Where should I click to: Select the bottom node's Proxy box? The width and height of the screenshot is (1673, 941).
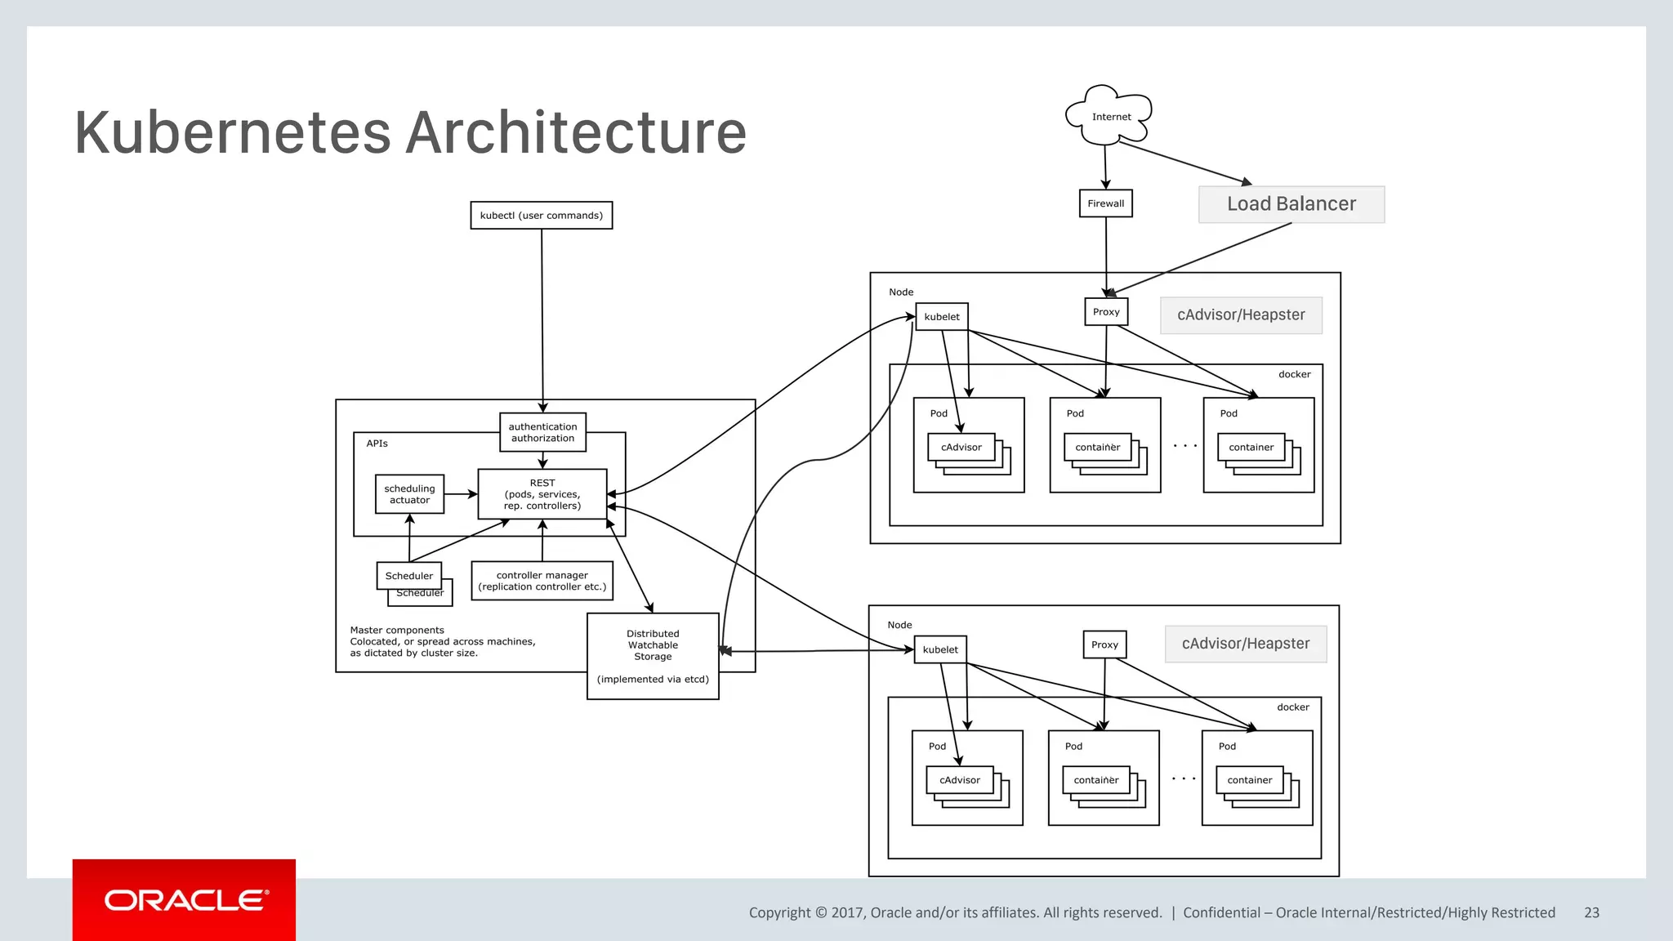[1104, 644]
